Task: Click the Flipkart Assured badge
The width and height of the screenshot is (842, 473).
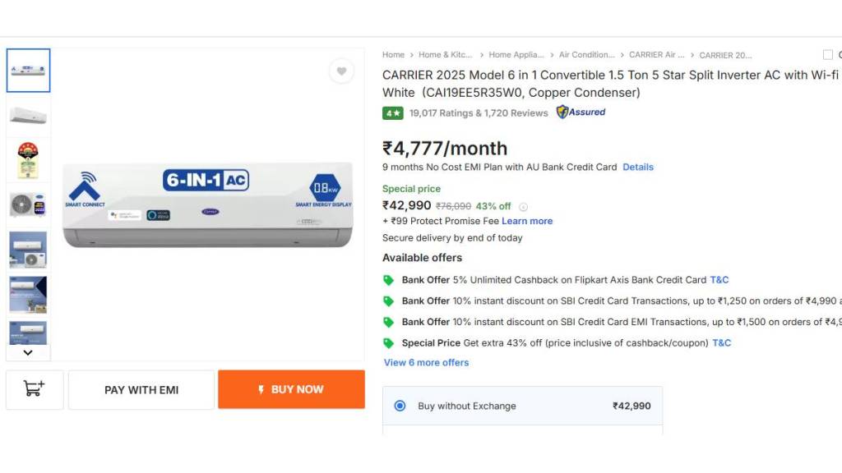Action: [x=581, y=113]
